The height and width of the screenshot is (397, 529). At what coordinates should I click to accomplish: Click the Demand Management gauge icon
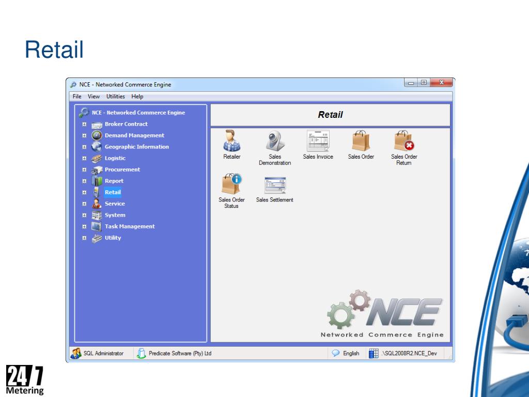(97, 135)
